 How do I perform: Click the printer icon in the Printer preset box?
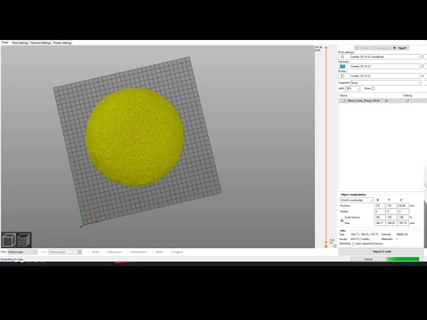point(342,76)
